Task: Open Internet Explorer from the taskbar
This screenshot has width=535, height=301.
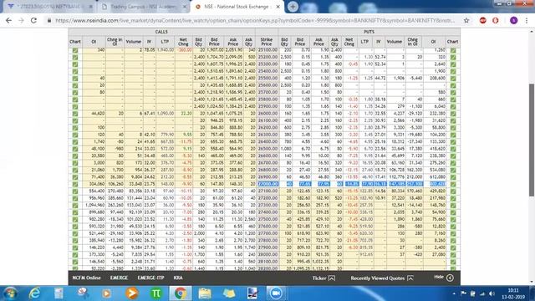Action: click(34, 293)
